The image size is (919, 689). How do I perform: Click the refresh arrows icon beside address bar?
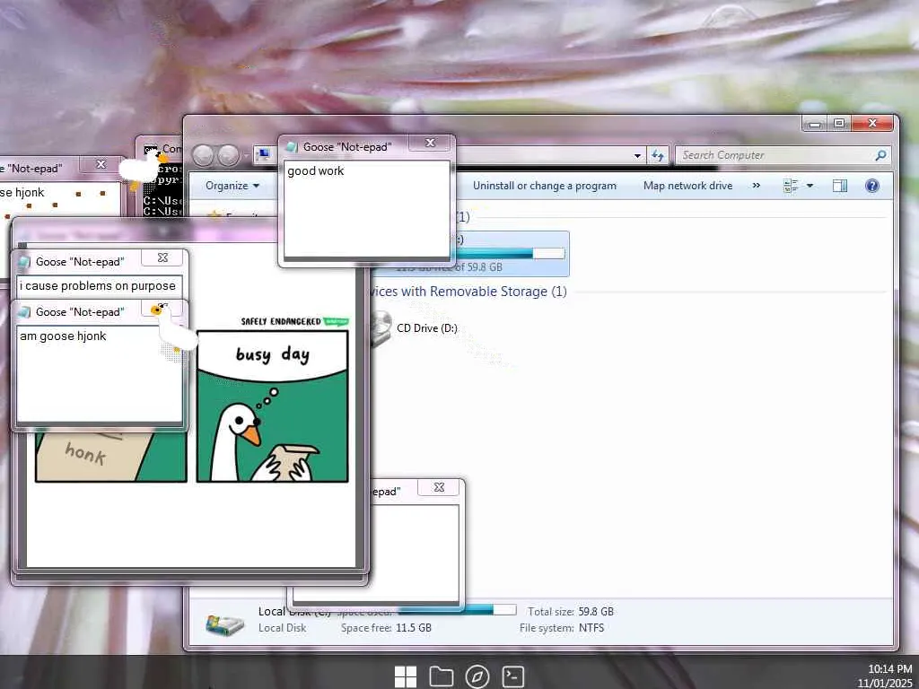point(658,155)
